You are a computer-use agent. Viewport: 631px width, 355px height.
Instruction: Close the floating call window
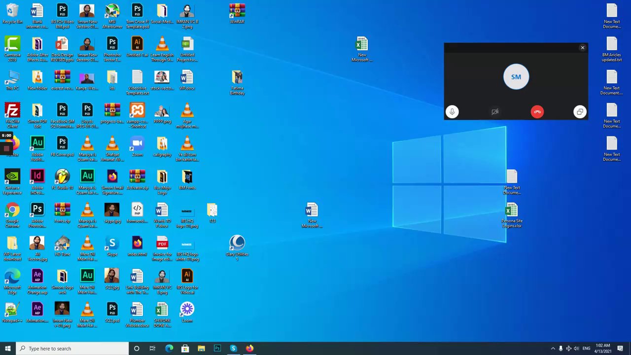583,48
